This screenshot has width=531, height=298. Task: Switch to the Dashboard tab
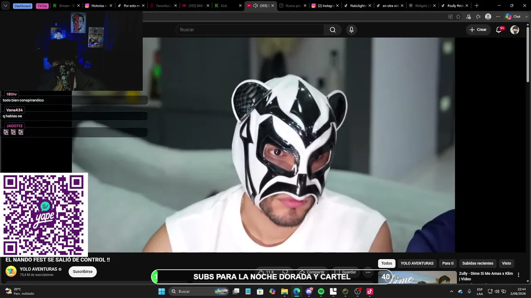[22, 6]
